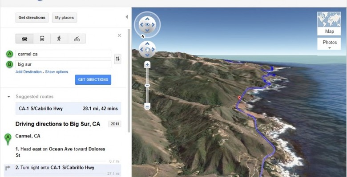347x177 pixels.
Task: Select the walking directions icon
Action: pos(59,39)
